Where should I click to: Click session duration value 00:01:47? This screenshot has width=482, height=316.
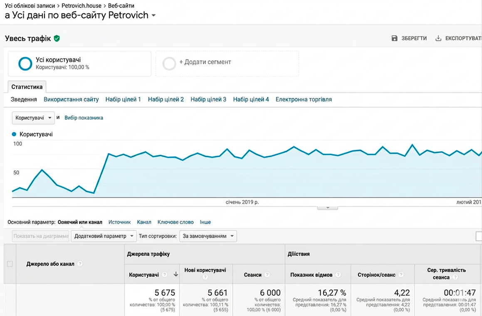pyautogui.click(x=460, y=293)
